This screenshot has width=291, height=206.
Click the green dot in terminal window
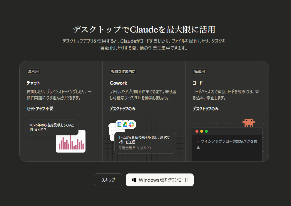tap(206, 131)
